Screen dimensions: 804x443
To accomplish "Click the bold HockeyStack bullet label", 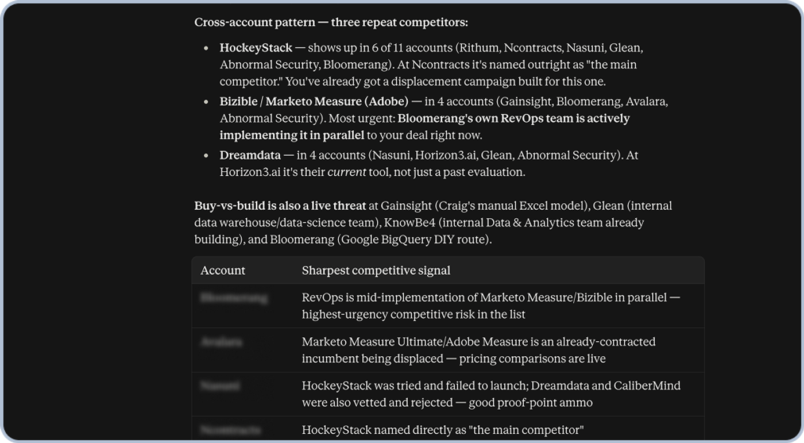I will click(256, 48).
